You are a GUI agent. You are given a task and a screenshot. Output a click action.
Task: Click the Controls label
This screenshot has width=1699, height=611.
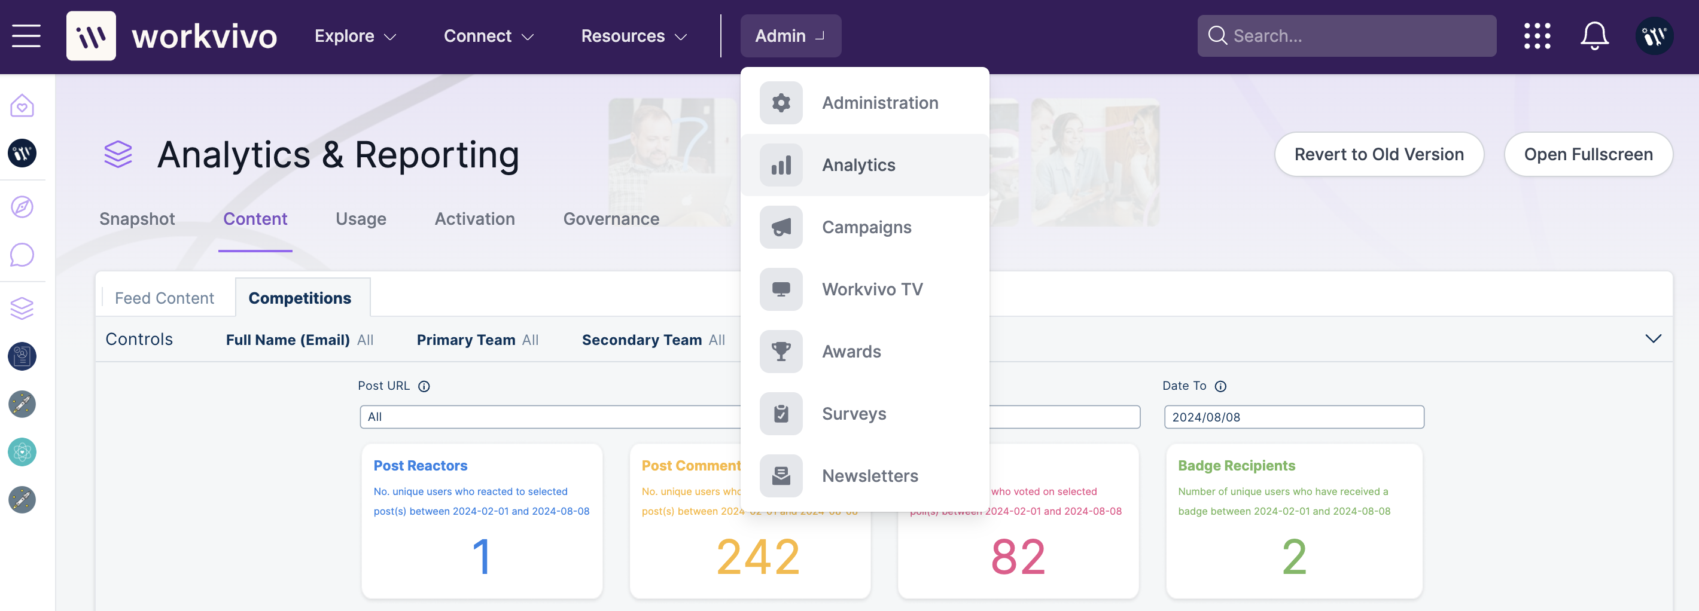tap(139, 339)
